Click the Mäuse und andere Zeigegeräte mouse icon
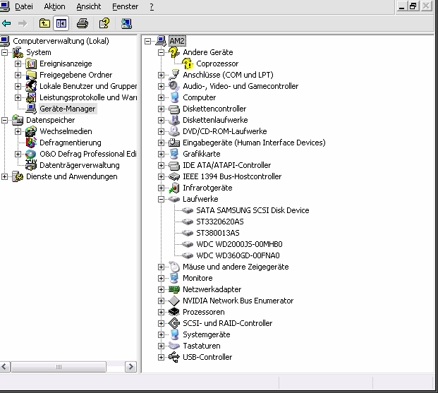Image resolution: width=438 pixels, height=393 pixels. 174,267
